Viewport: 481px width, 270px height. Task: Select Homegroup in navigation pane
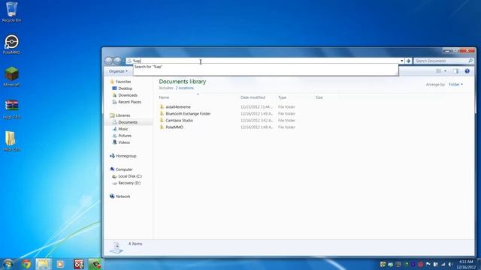point(126,156)
